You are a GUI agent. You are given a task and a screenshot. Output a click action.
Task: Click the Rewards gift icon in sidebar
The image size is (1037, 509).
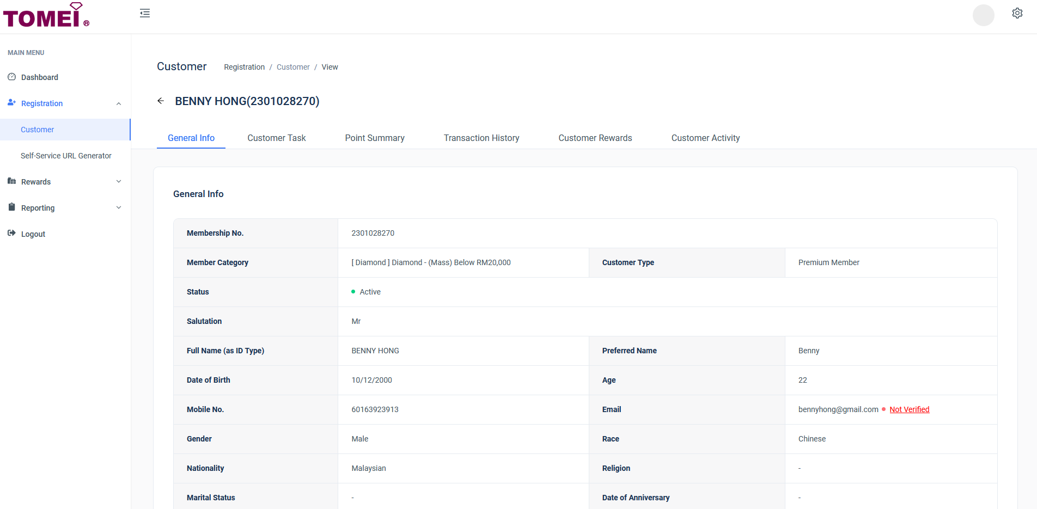pos(11,181)
